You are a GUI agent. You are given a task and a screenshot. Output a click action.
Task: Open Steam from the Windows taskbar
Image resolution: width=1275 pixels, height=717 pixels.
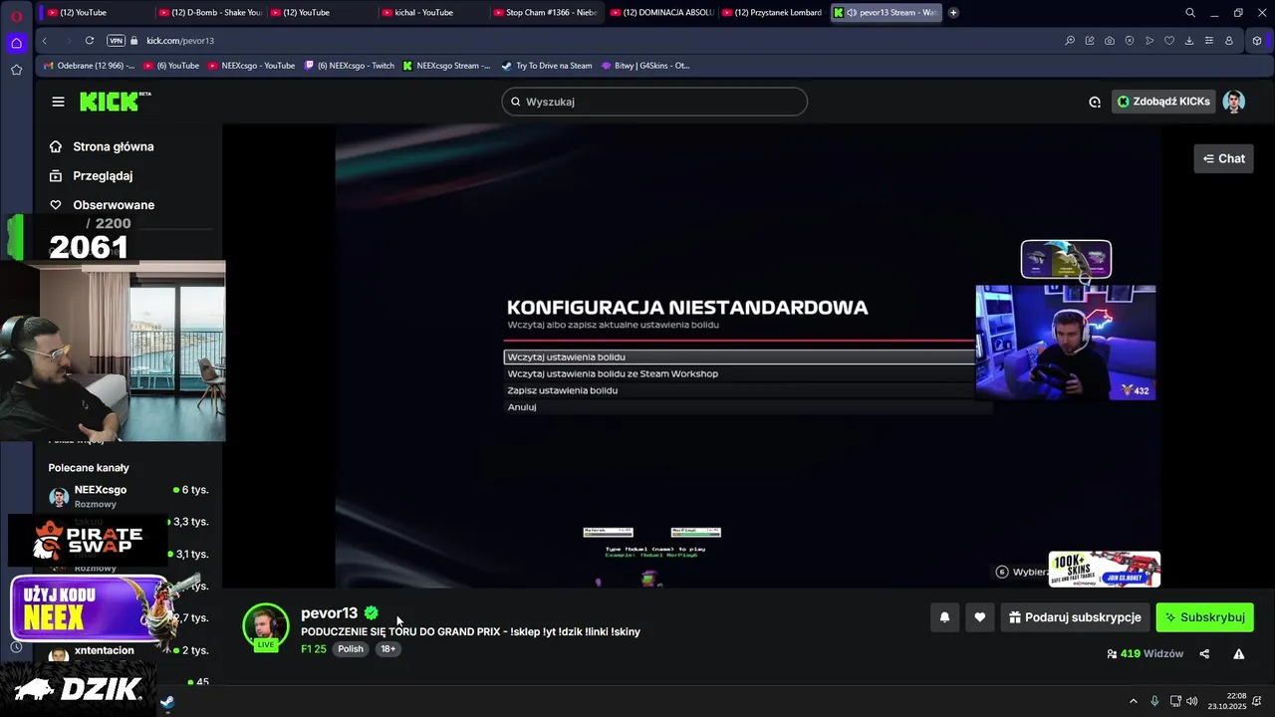click(167, 702)
